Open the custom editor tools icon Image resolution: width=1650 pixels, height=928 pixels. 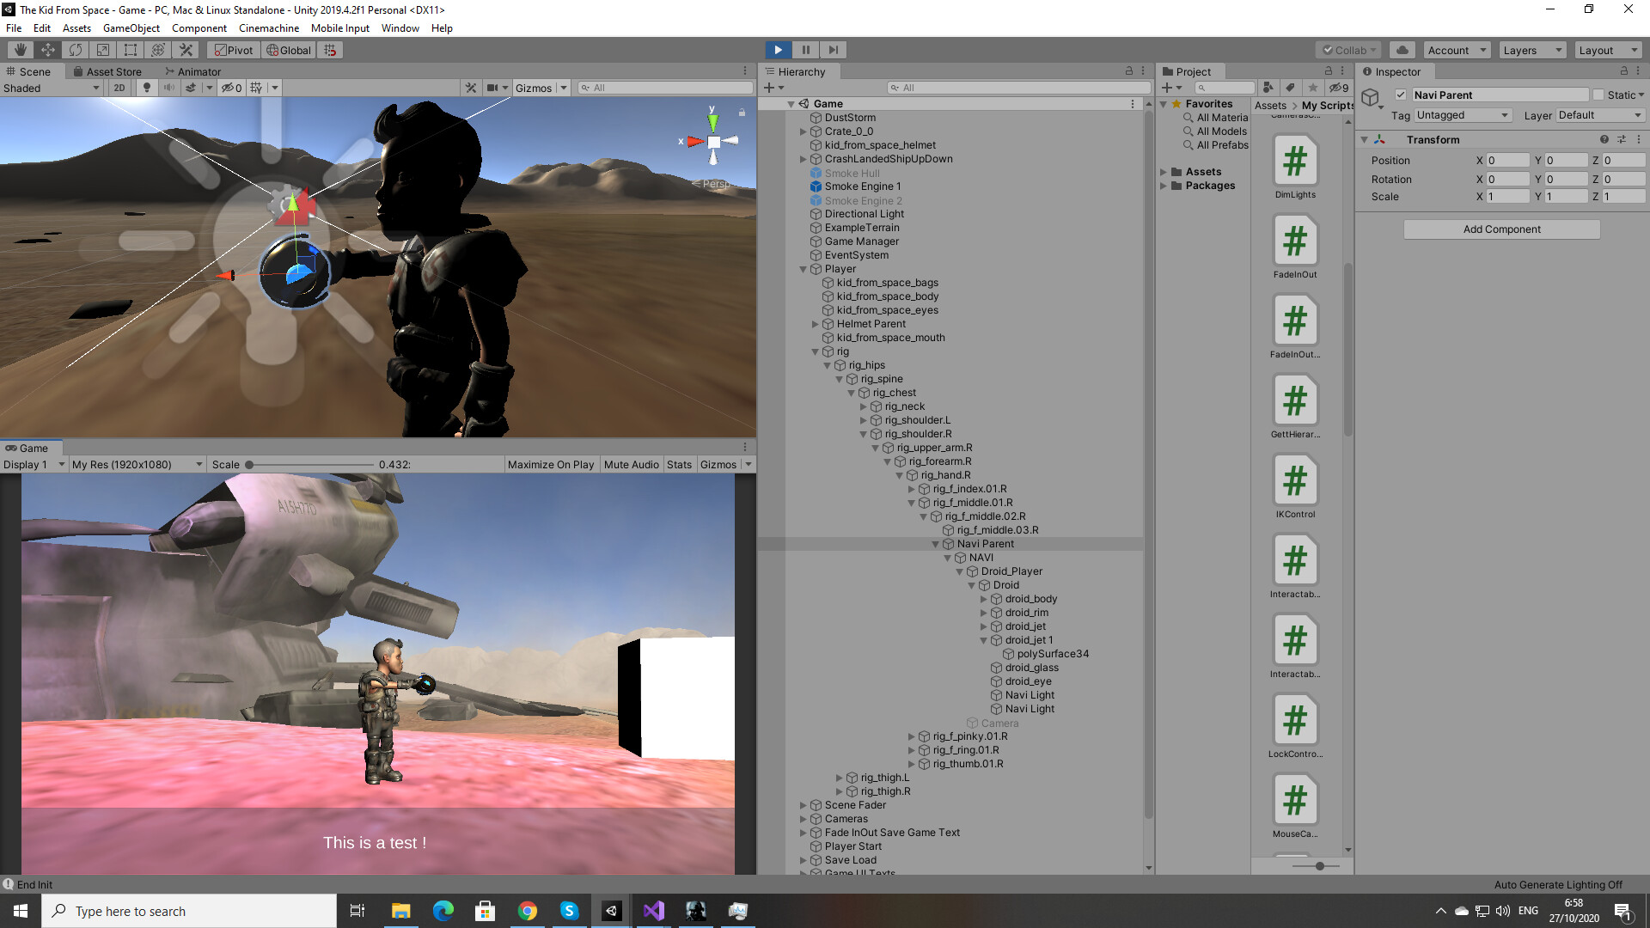click(186, 50)
